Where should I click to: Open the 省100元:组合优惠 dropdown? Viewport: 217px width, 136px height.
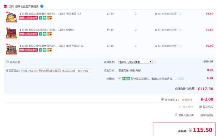(x=135, y=62)
